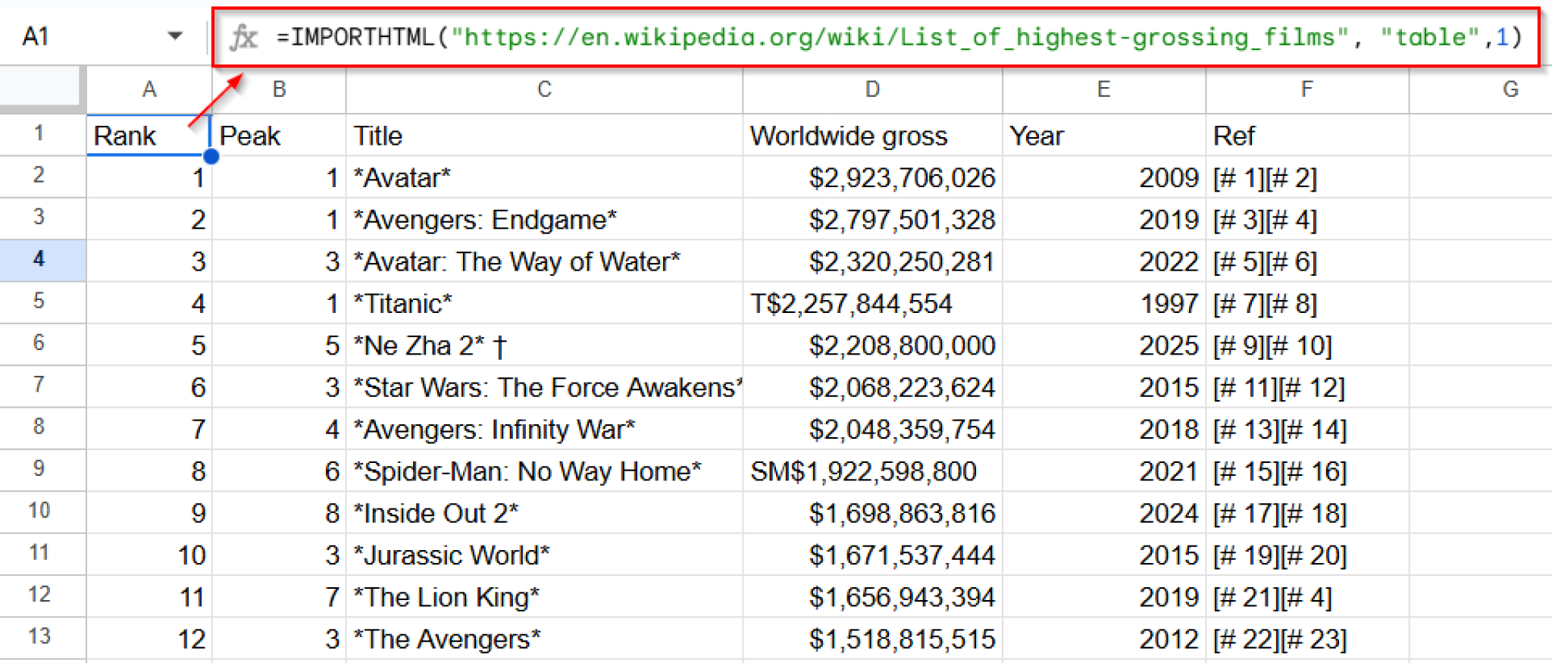Click the year 2024 cell
Image resolution: width=1552 pixels, height=663 pixels.
tap(1103, 514)
